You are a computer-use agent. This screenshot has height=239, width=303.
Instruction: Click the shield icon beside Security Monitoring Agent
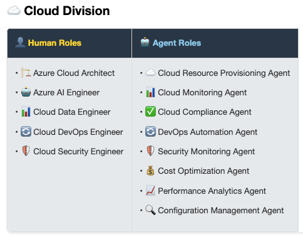coord(150,151)
